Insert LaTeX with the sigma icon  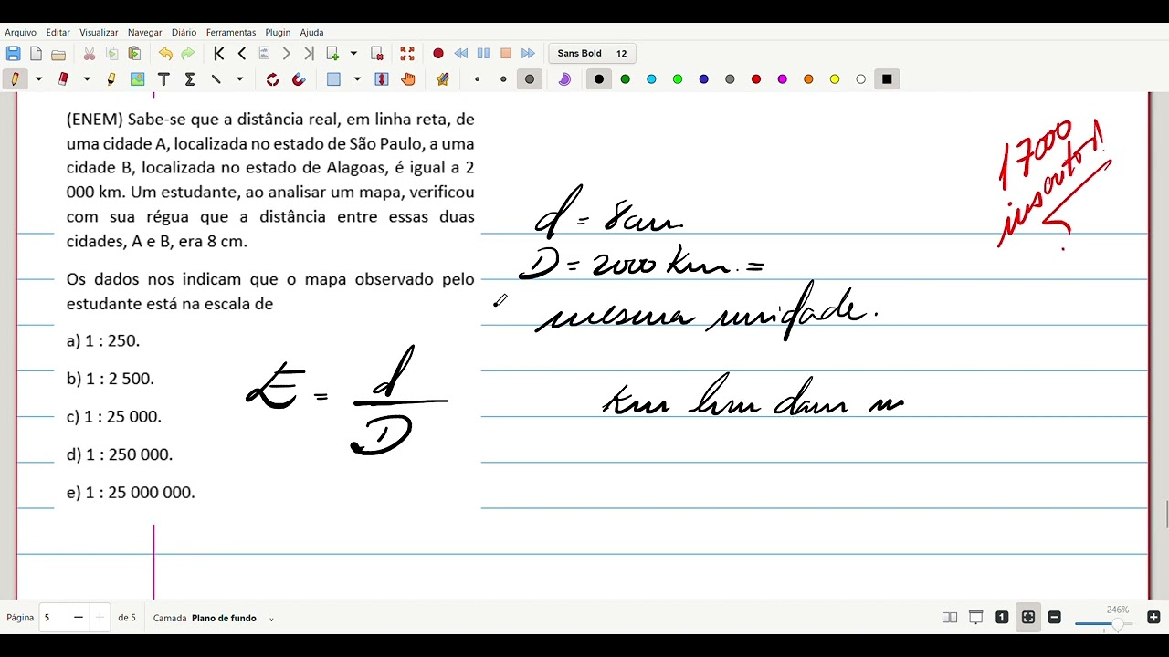pos(190,79)
